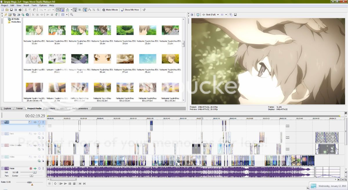Click Track Motion icon on the Video Overlay track
Viewport: 348px width, 190px height.
[x=30, y=145]
